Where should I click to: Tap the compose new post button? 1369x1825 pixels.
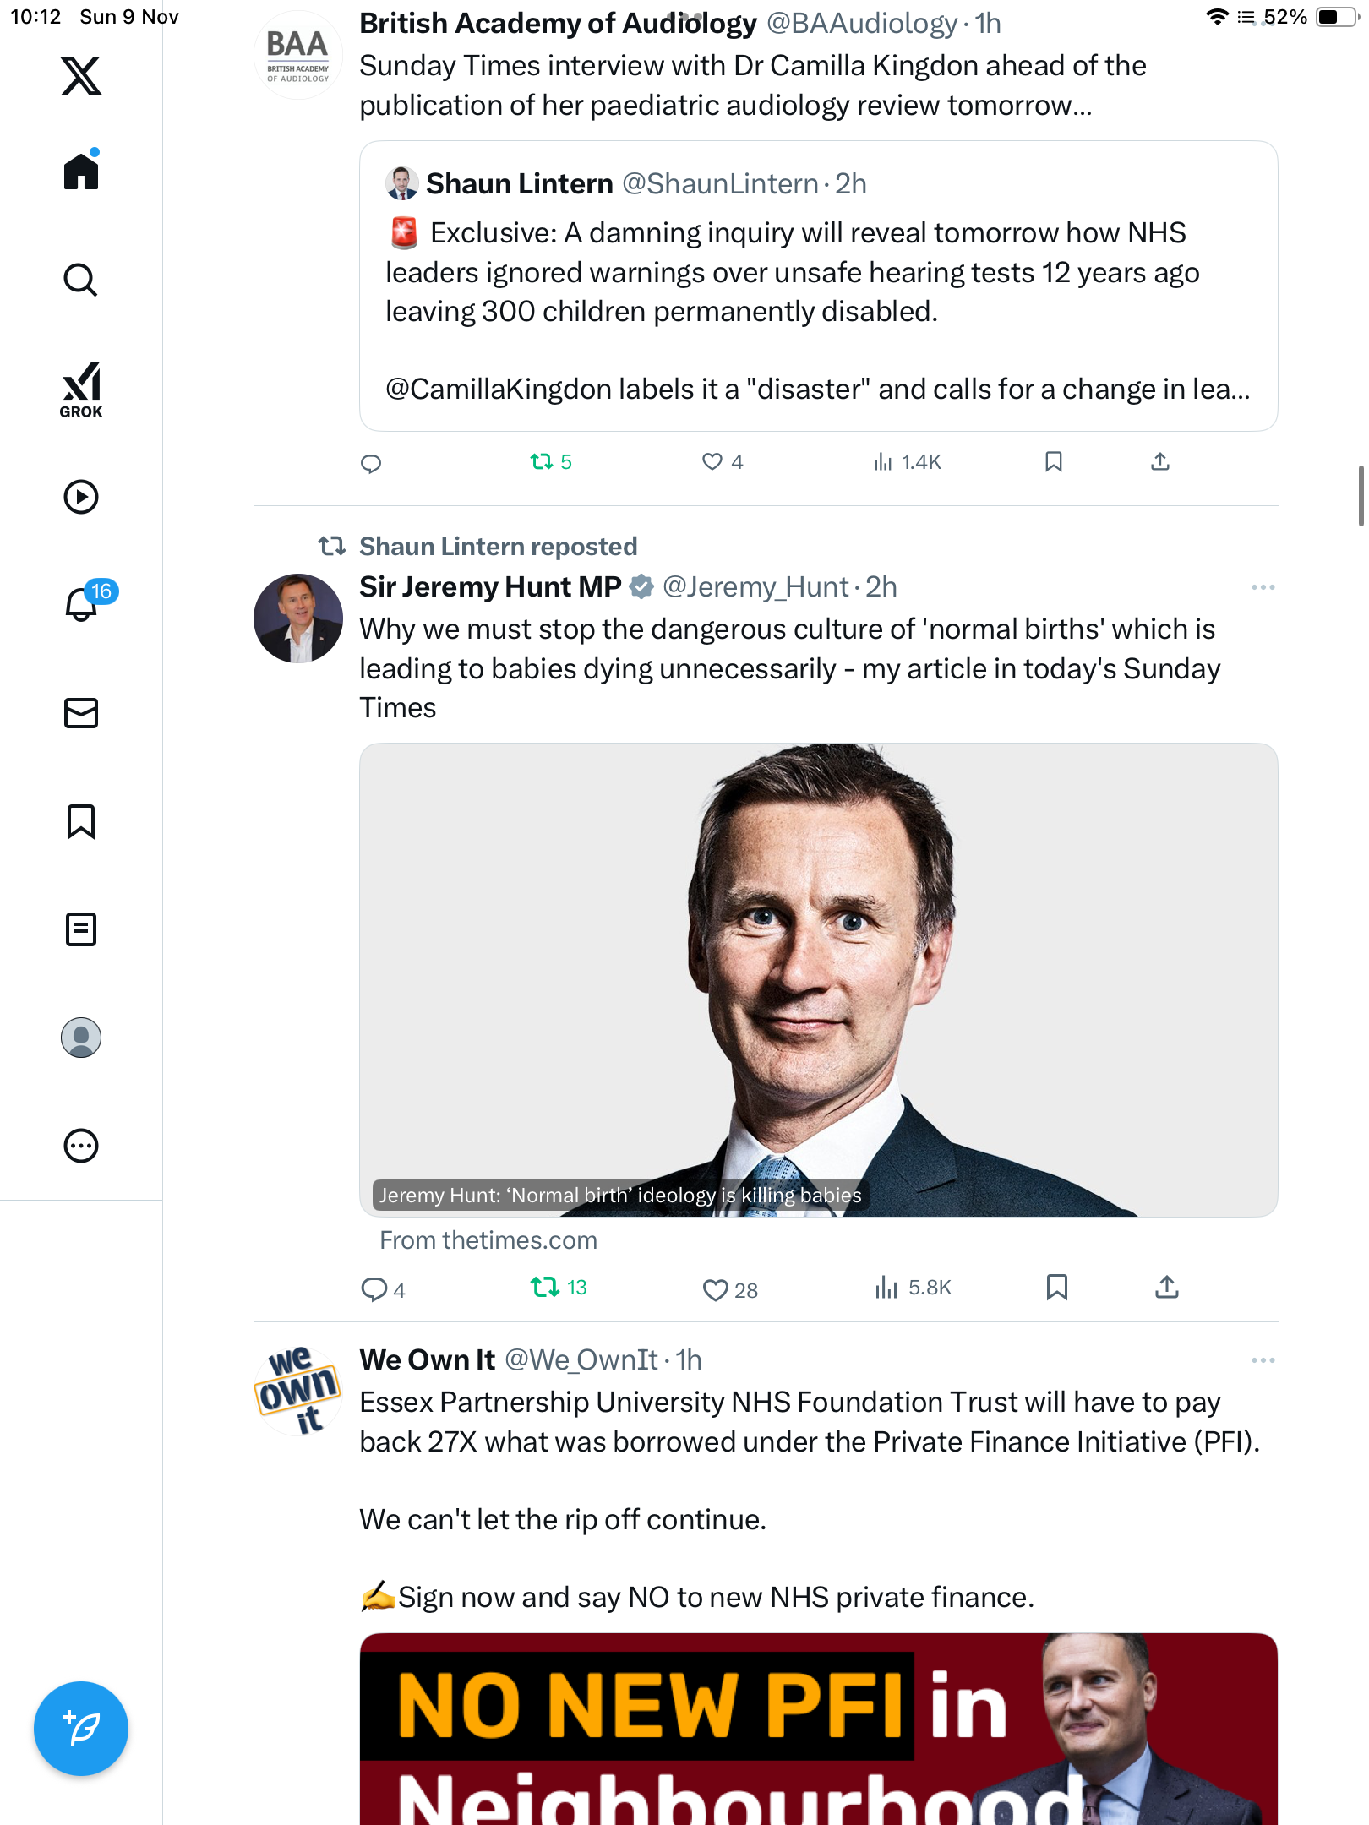tap(81, 1729)
